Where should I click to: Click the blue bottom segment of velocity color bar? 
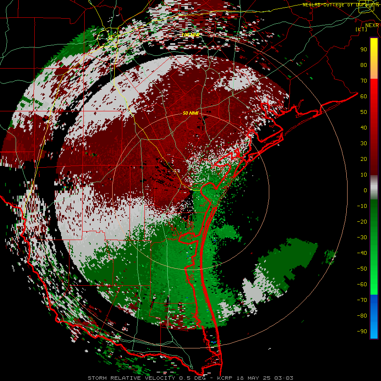coord(374,317)
